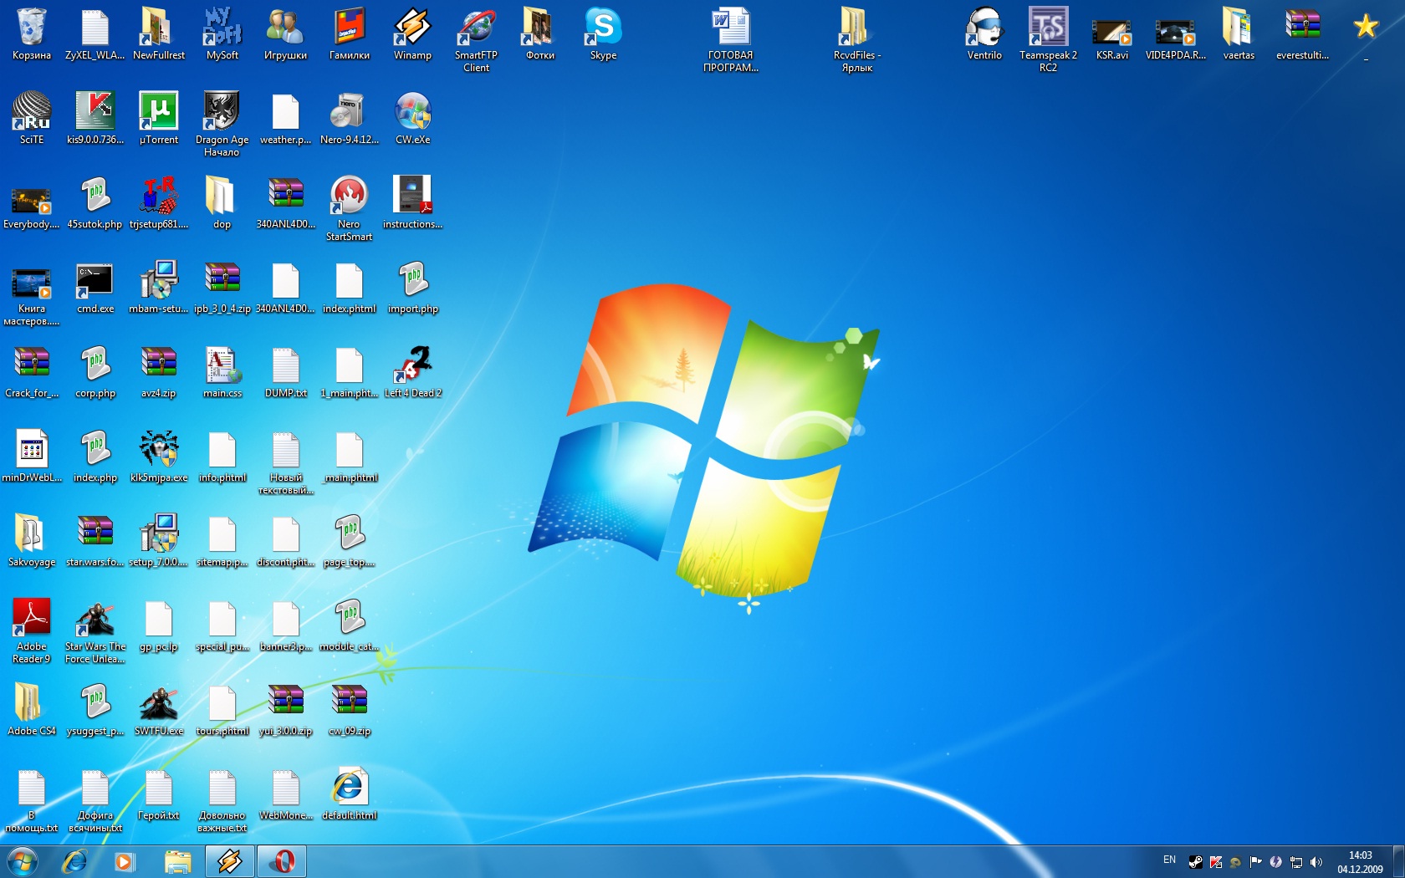1405x878 pixels.
Task: Open the NewFullrest folder shortcut
Action: coord(159,34)
